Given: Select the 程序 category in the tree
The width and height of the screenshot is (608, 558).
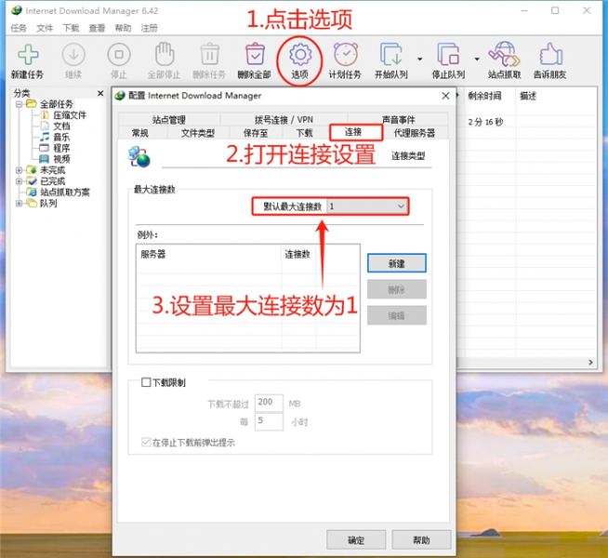Looking at the screenshot, I should coord(61,148).
